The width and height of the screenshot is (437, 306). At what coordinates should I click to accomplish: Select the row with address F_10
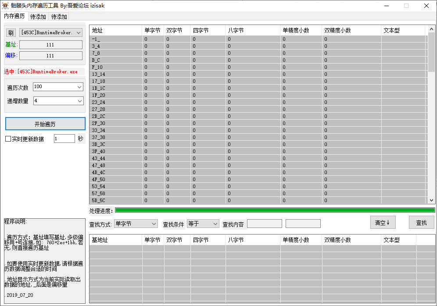258,67
